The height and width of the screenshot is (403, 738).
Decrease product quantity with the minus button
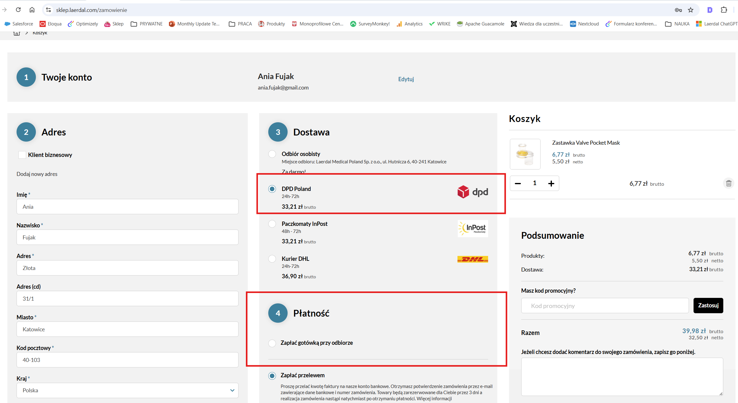coord(518,183)
